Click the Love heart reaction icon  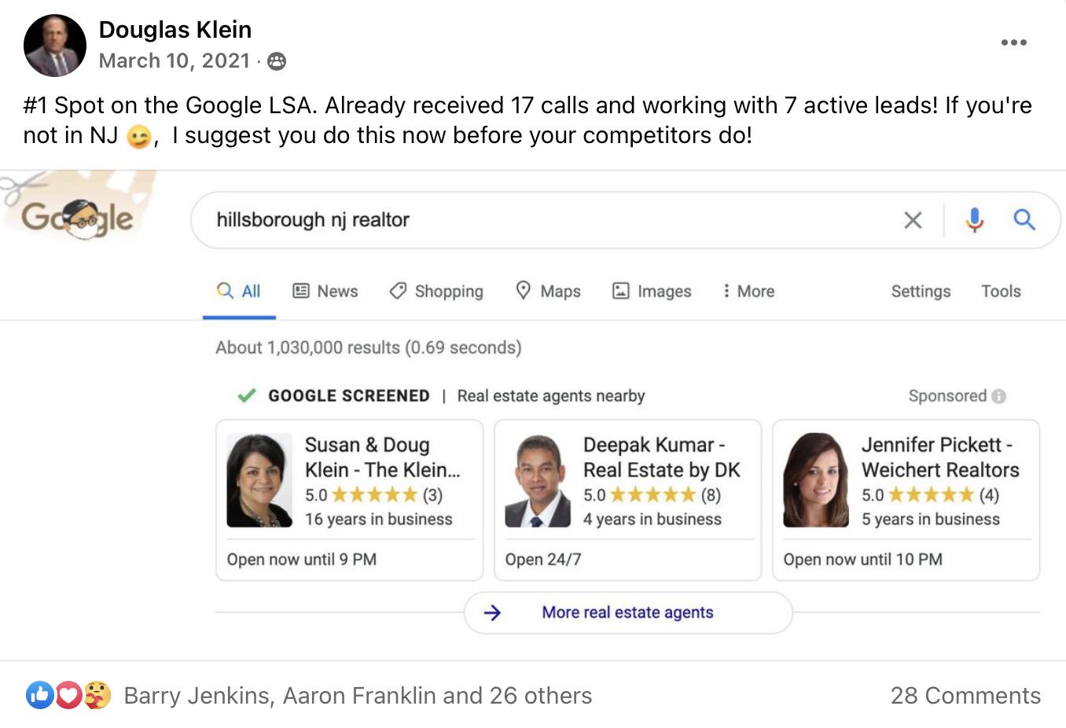click(x=68, y=695)
